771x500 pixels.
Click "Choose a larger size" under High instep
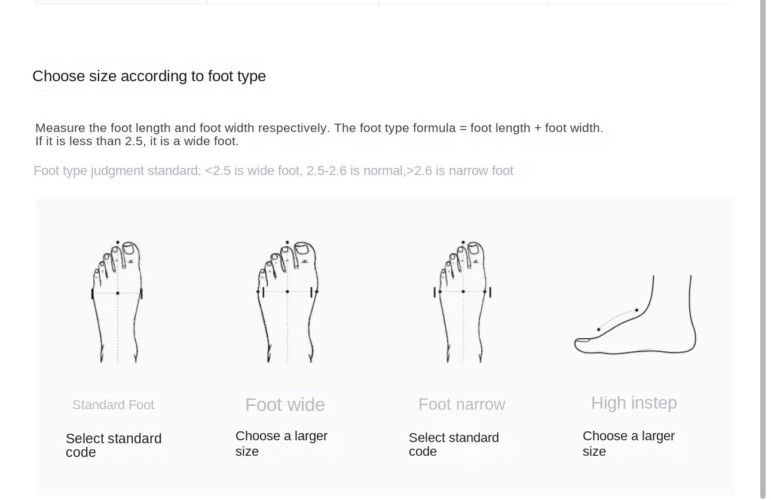pyautogui.click(x=628, y=443)
